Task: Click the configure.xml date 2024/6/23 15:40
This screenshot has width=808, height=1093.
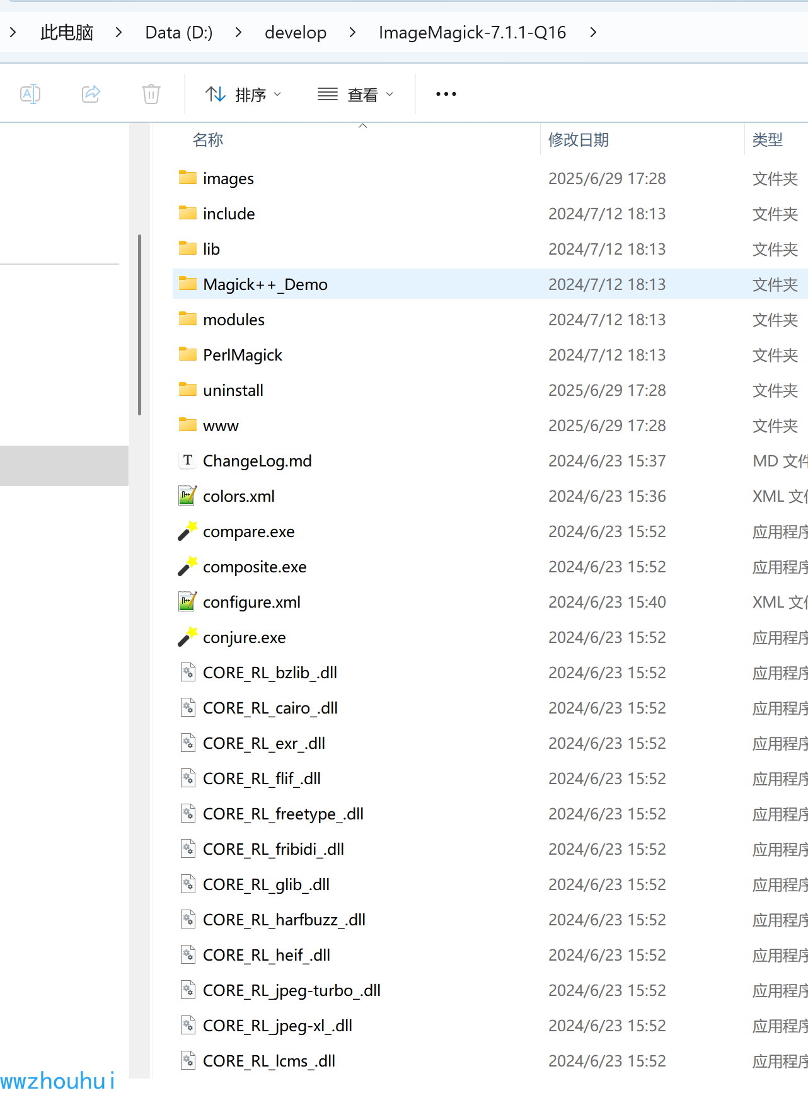Action: (607, 602)
